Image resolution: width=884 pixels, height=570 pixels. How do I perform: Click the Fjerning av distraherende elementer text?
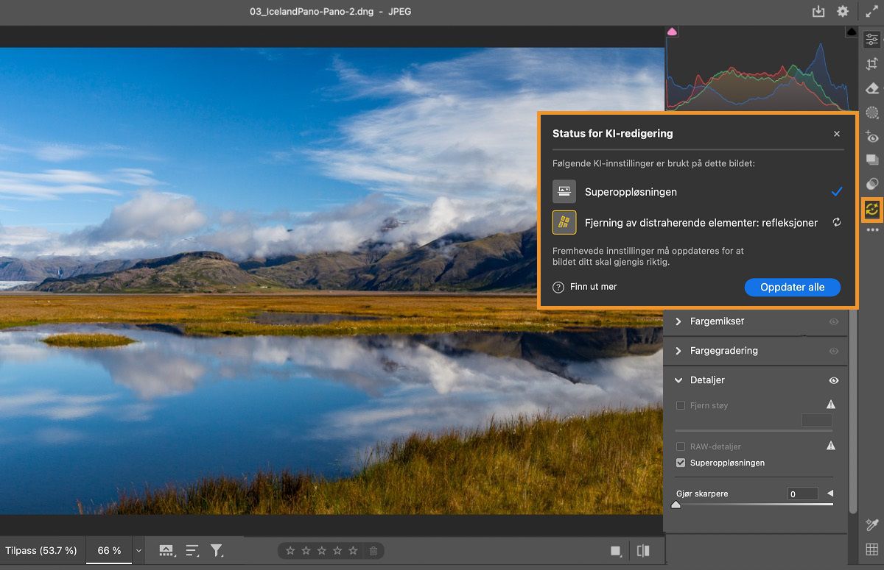[701, 222]
